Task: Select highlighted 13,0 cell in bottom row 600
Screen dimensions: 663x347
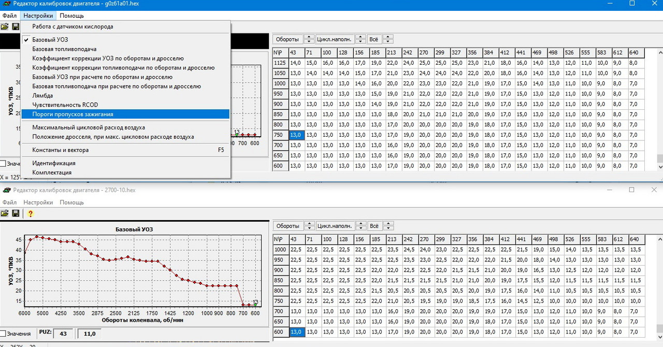Action: tap(296, 332)
